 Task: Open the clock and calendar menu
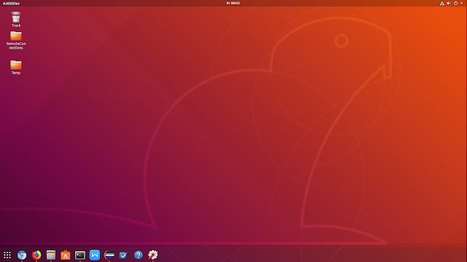click(233, 3)
